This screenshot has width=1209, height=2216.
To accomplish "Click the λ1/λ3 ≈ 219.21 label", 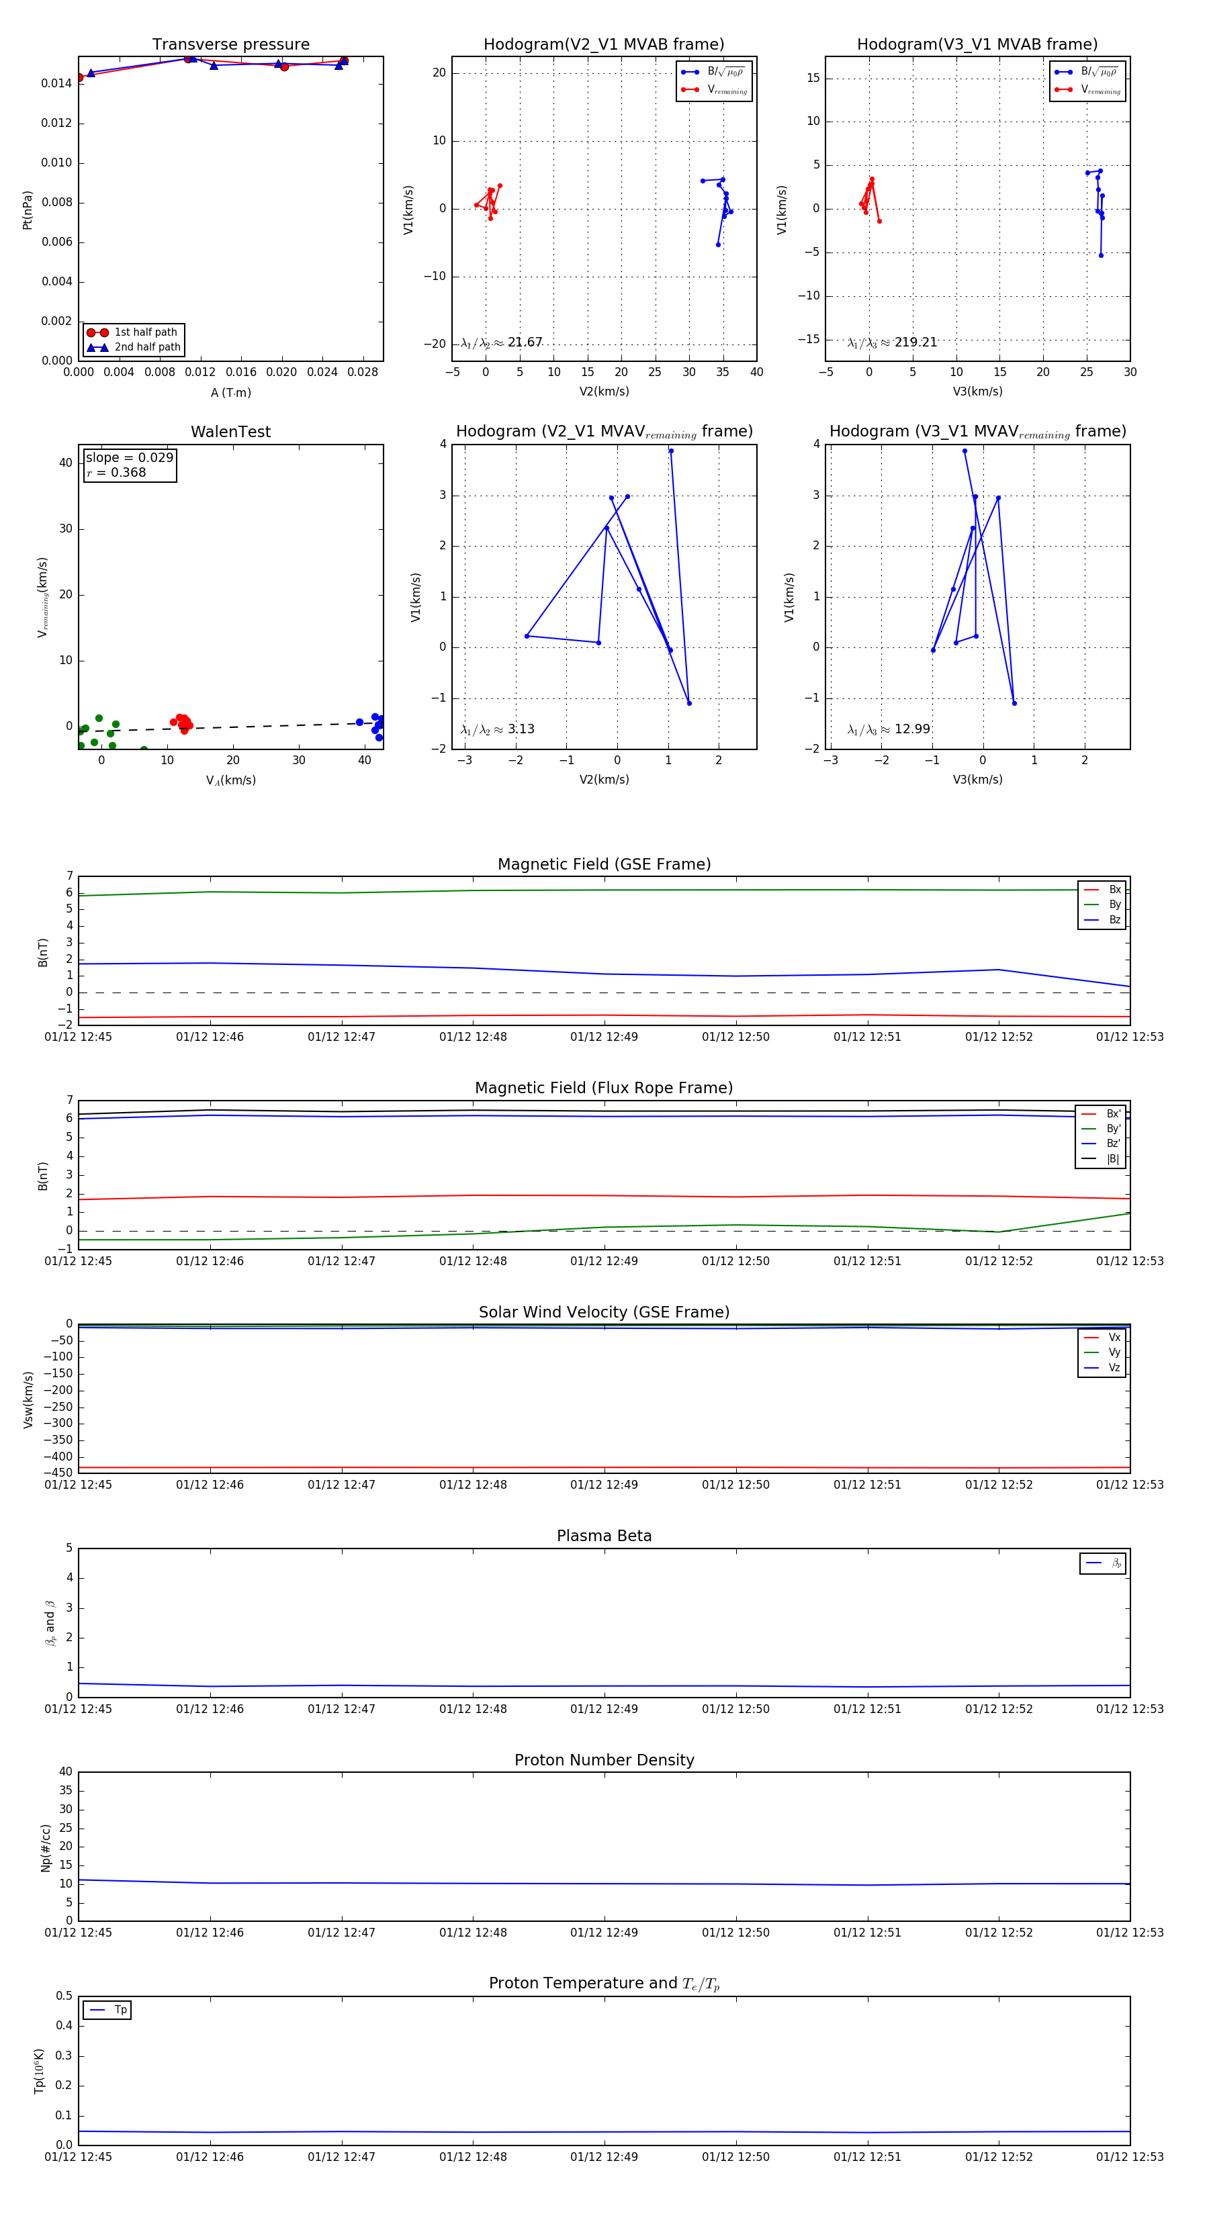I will [893, 342].
